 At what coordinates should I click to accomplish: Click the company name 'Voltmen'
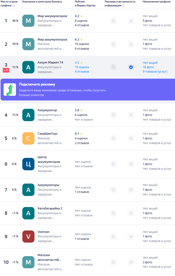[x=44, y=232]
